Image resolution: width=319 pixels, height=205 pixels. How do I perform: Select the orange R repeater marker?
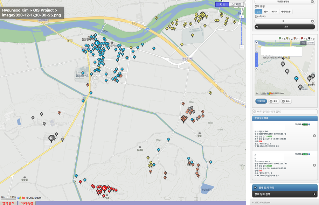tap(183, 119)
